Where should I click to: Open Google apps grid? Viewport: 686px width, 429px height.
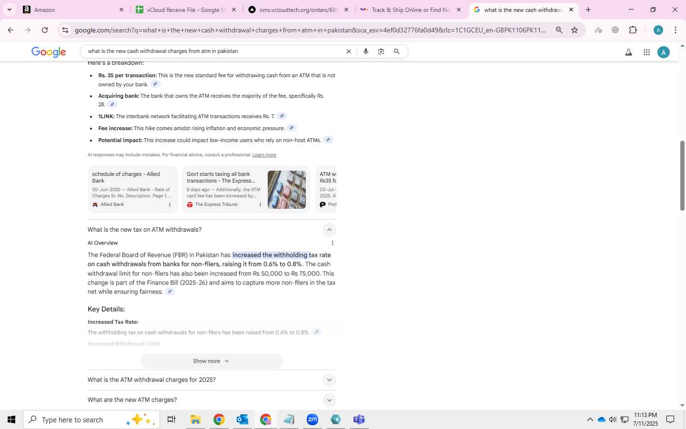(x=646, y=52)
